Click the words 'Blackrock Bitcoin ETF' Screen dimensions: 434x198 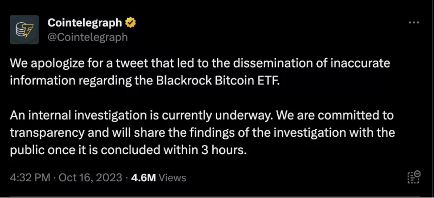tap(216, 81)
